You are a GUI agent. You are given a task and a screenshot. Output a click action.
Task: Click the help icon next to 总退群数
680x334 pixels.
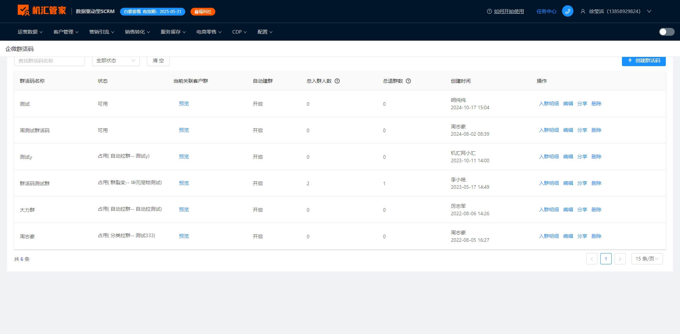[x=408, y=81]
